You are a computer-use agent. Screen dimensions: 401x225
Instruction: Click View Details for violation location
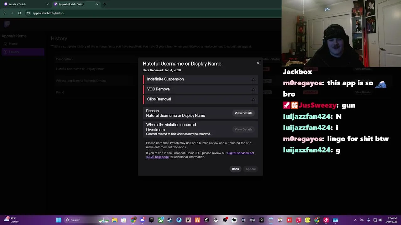click(x=243, y=129)
